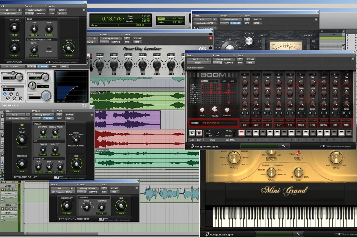Open the Drum Kit Electro dropdown in Boom

pos(219,123)
